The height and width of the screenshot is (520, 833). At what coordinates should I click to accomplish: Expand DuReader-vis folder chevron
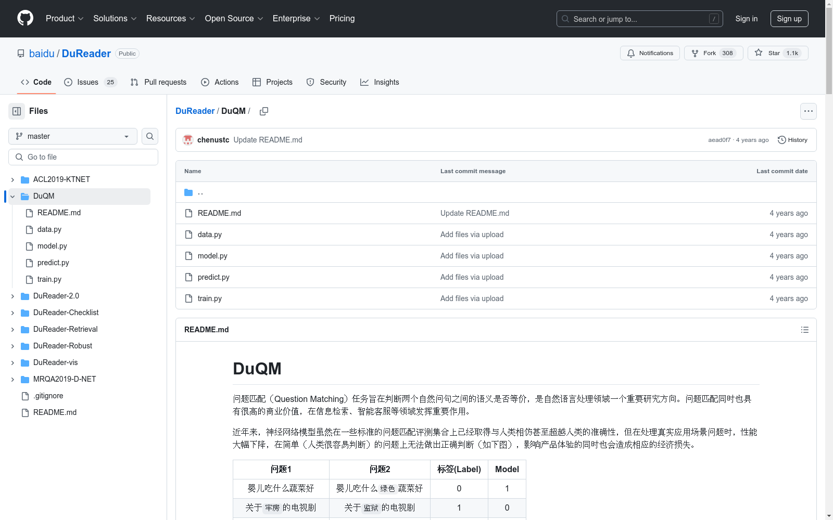[x=12, y=362]
